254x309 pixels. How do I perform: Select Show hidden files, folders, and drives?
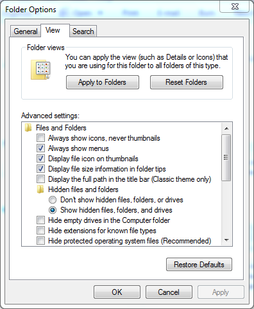(x=53, y=210)
